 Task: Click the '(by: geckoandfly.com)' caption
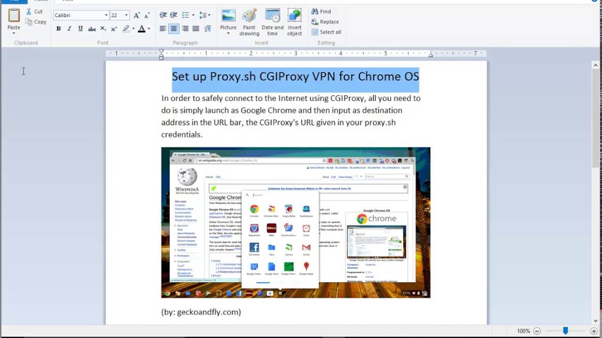[x=201, y=312]
